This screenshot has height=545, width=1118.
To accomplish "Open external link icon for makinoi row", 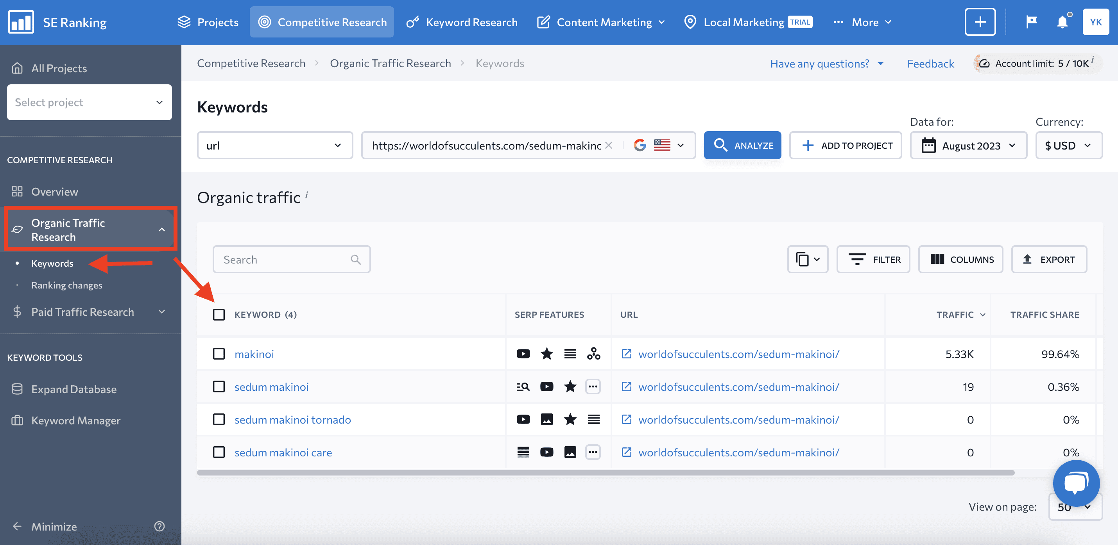I will [x=626, y=354].
